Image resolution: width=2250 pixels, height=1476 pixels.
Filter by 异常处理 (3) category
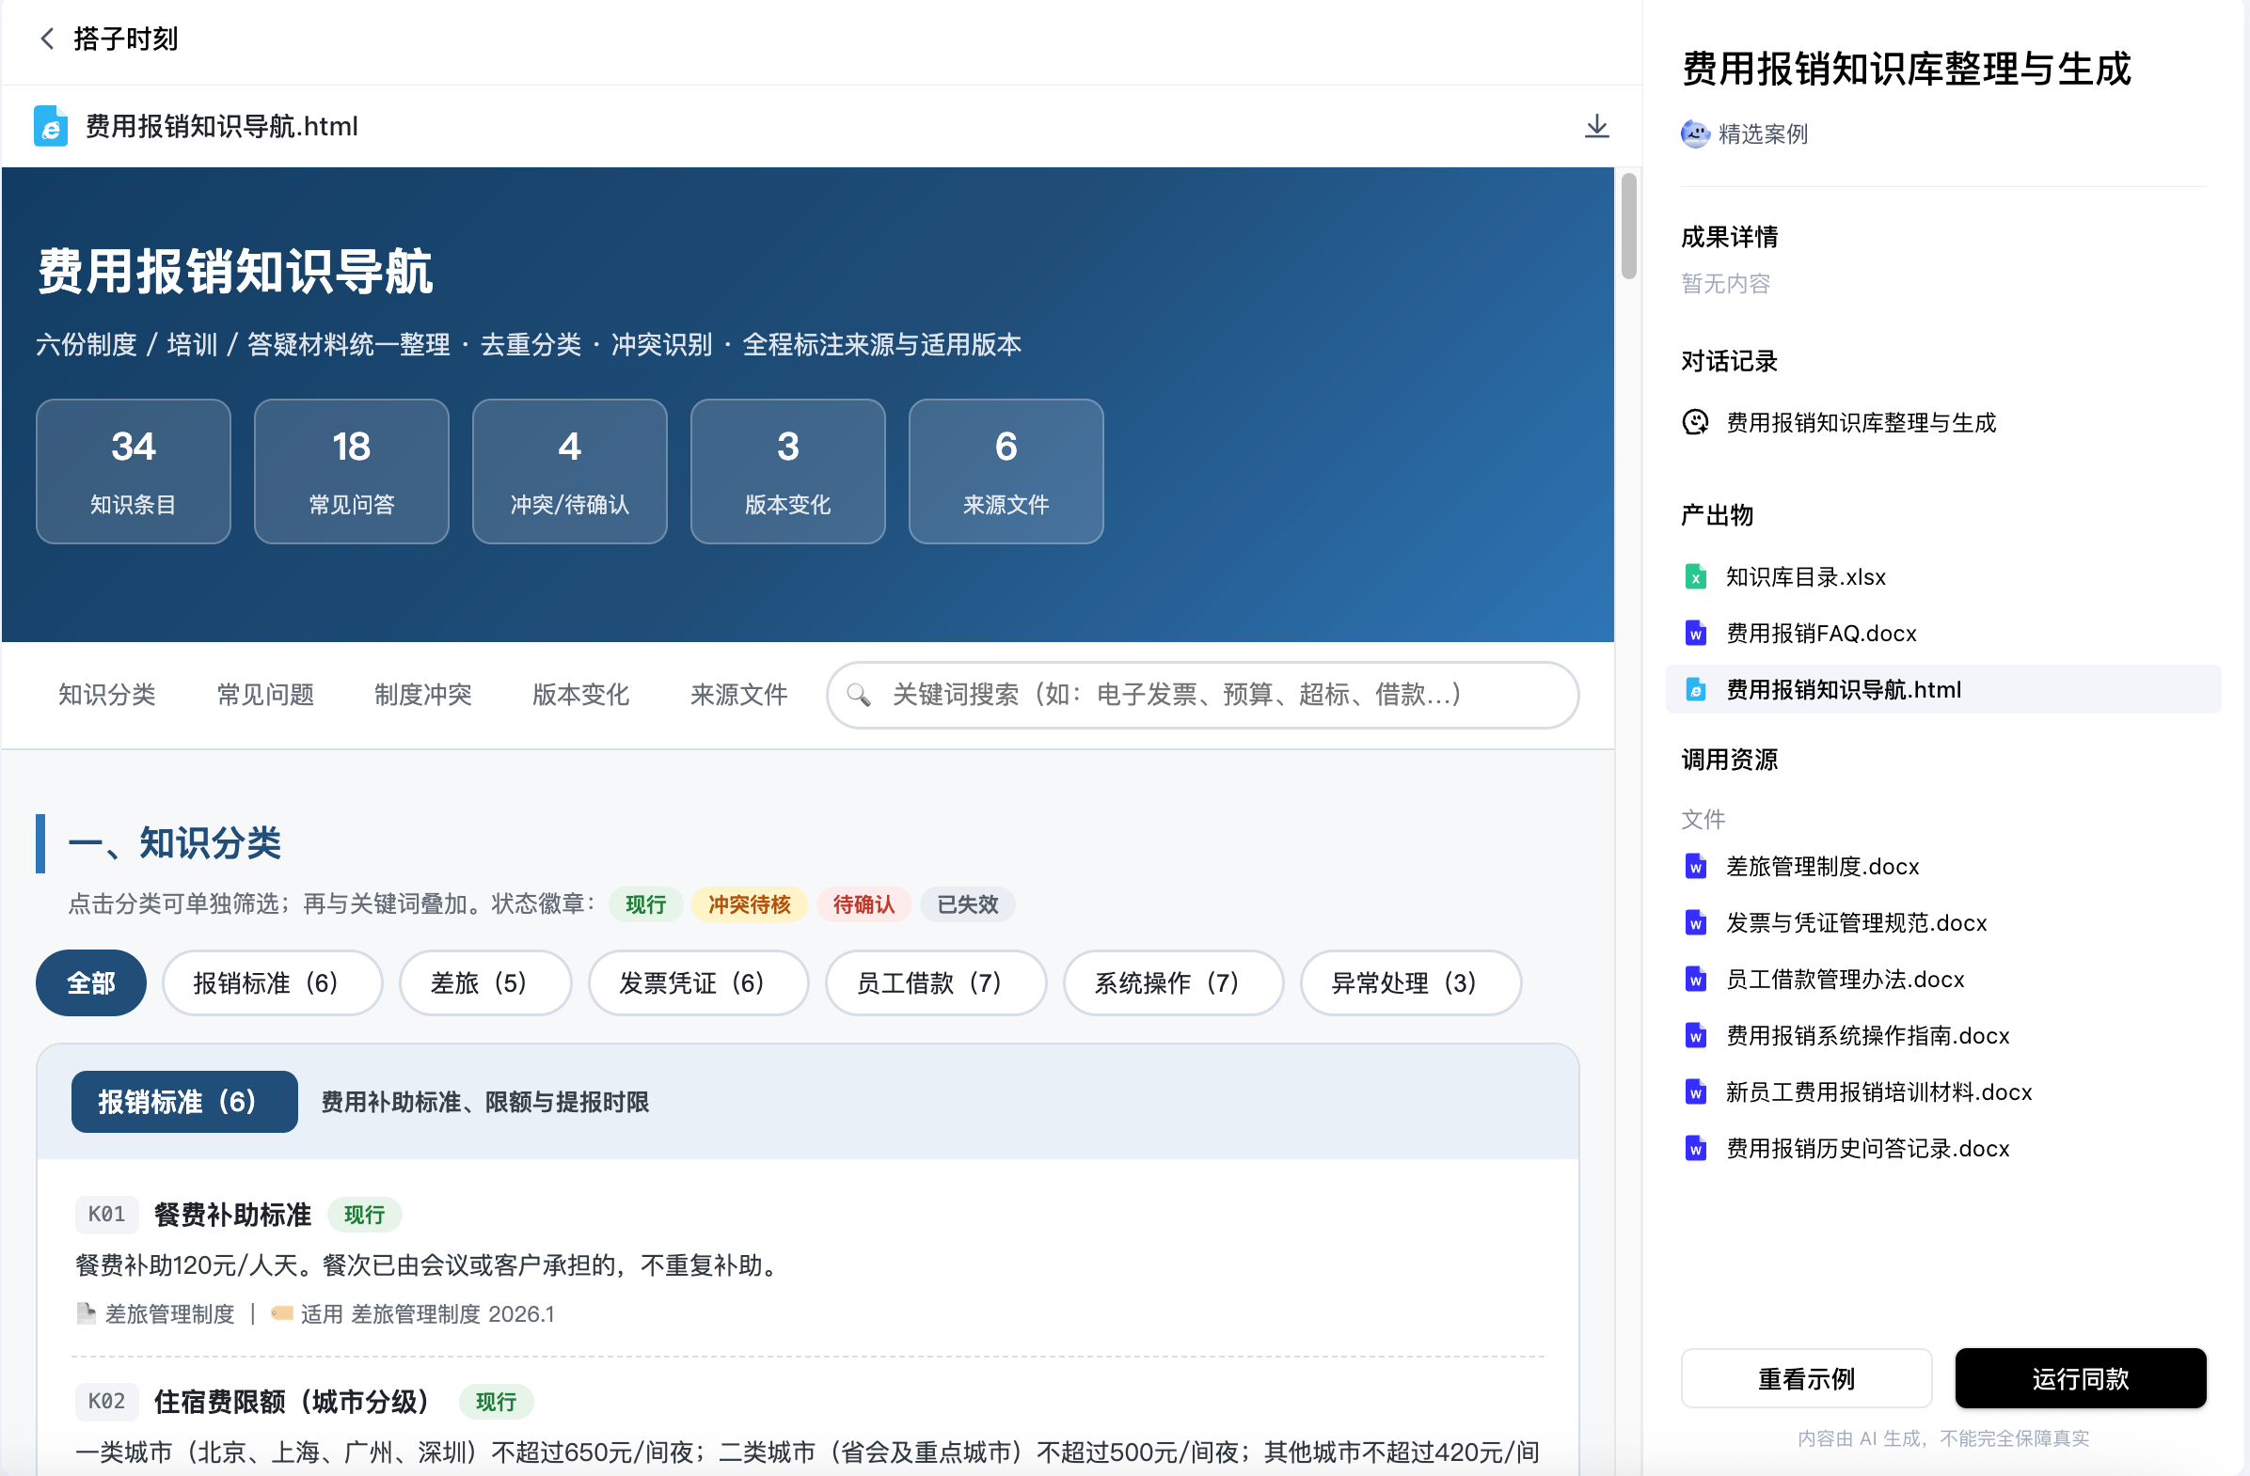(x=1411, y=982)
